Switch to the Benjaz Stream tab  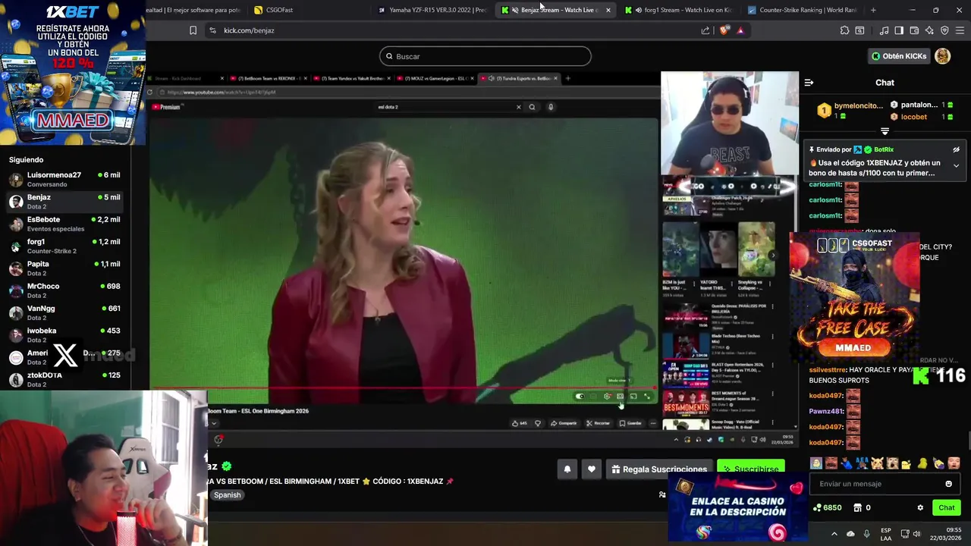(x=556, y=10)
